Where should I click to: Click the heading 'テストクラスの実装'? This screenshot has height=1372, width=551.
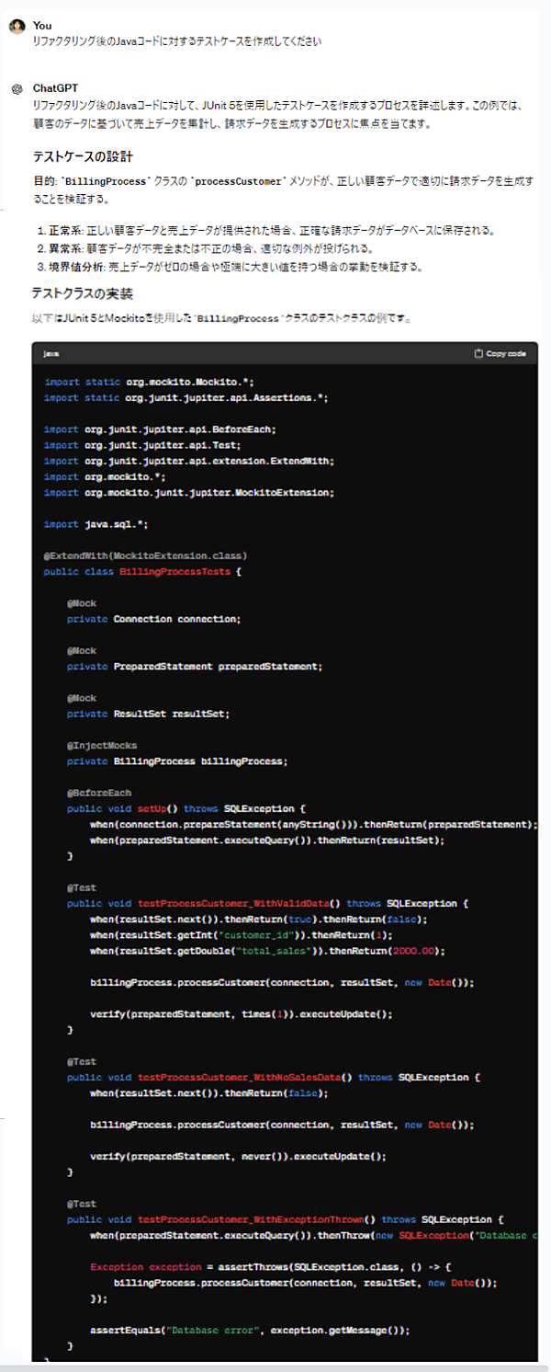point(83,294)
